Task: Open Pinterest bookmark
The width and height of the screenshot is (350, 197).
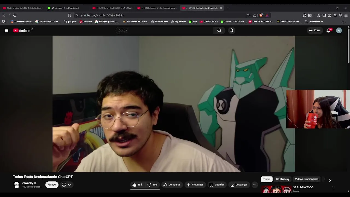Action: [86, 22]
